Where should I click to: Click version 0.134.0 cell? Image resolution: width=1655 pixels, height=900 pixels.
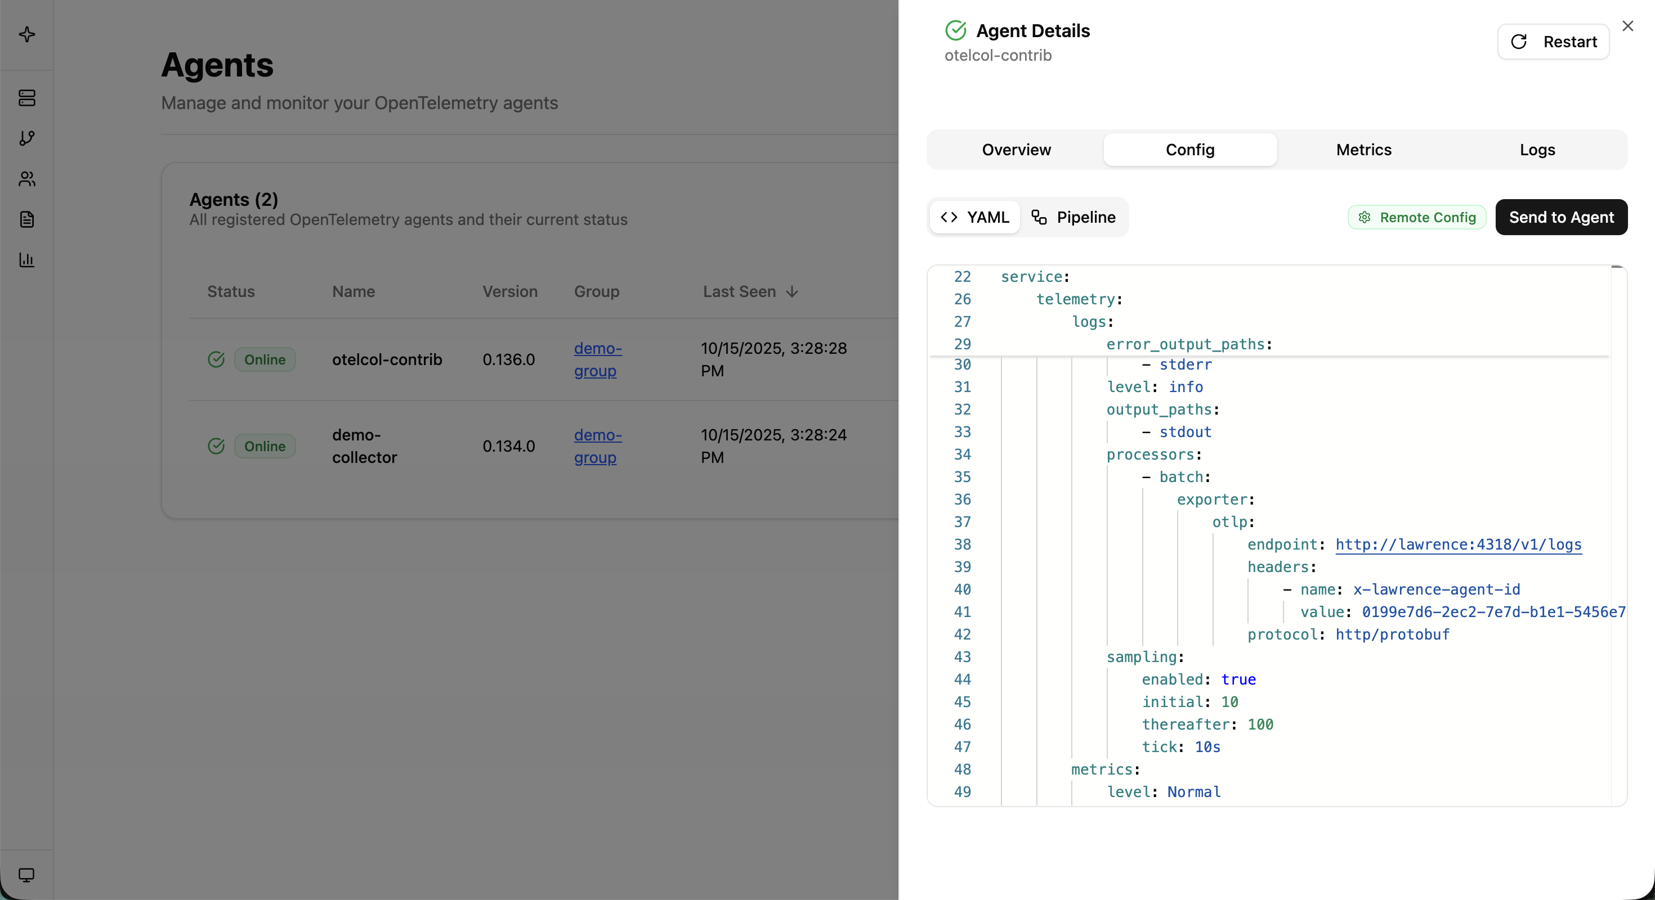pos(508,446)
